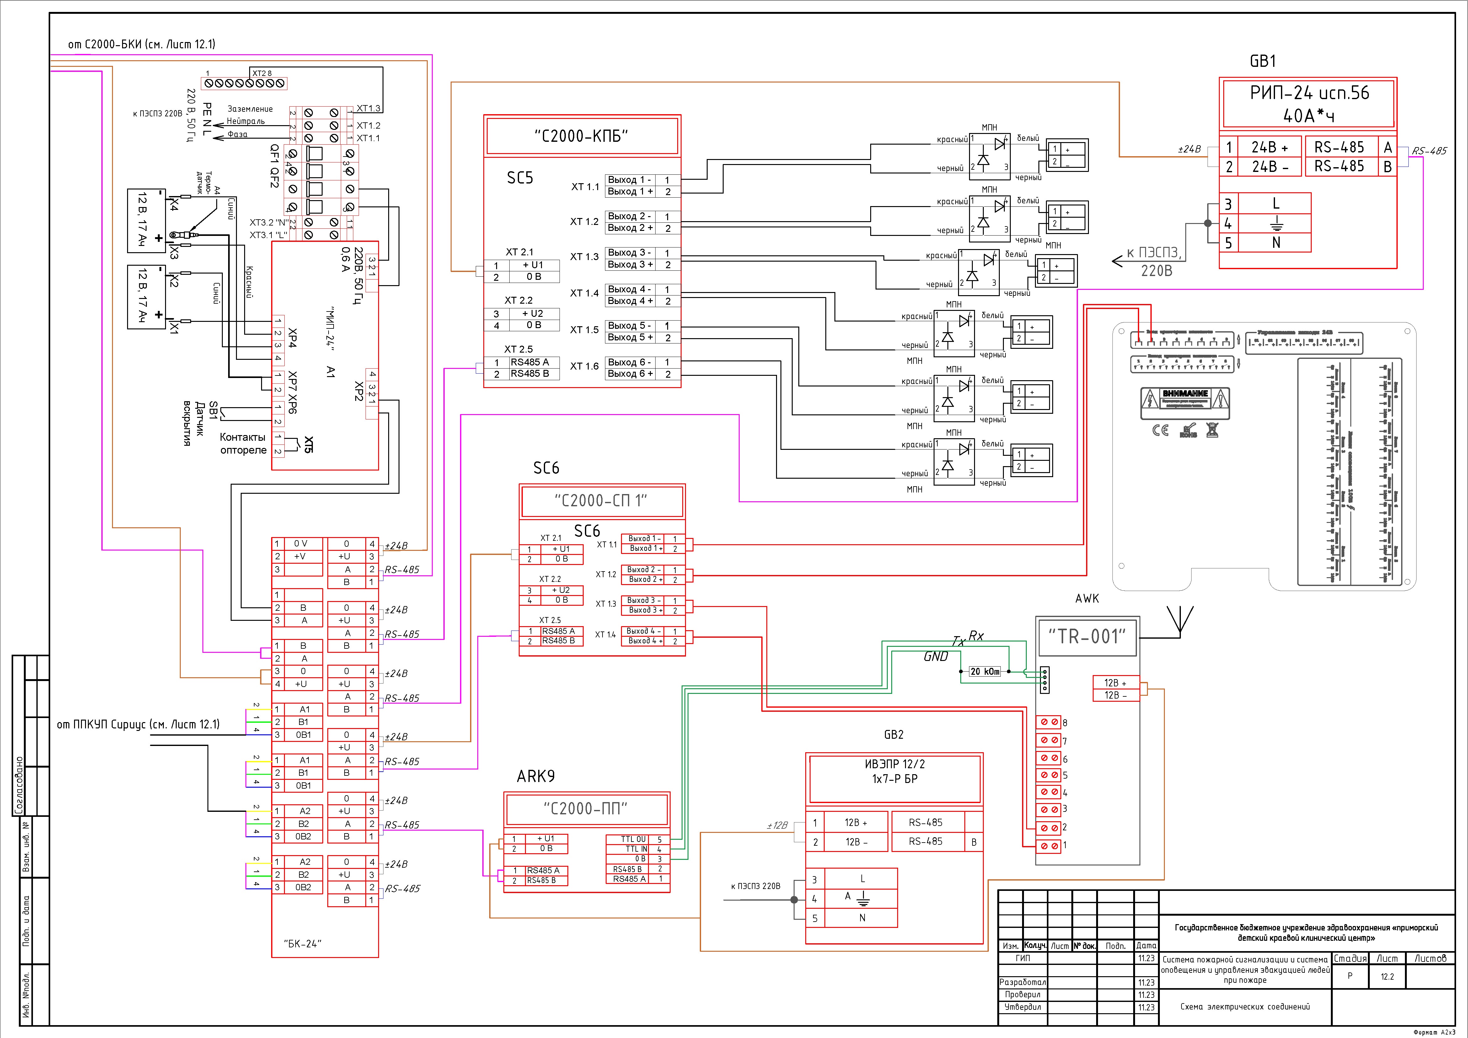Viewport: 1468px width, 1038px height.
Task: Click the ARK9 designation label
Action: 536,776
